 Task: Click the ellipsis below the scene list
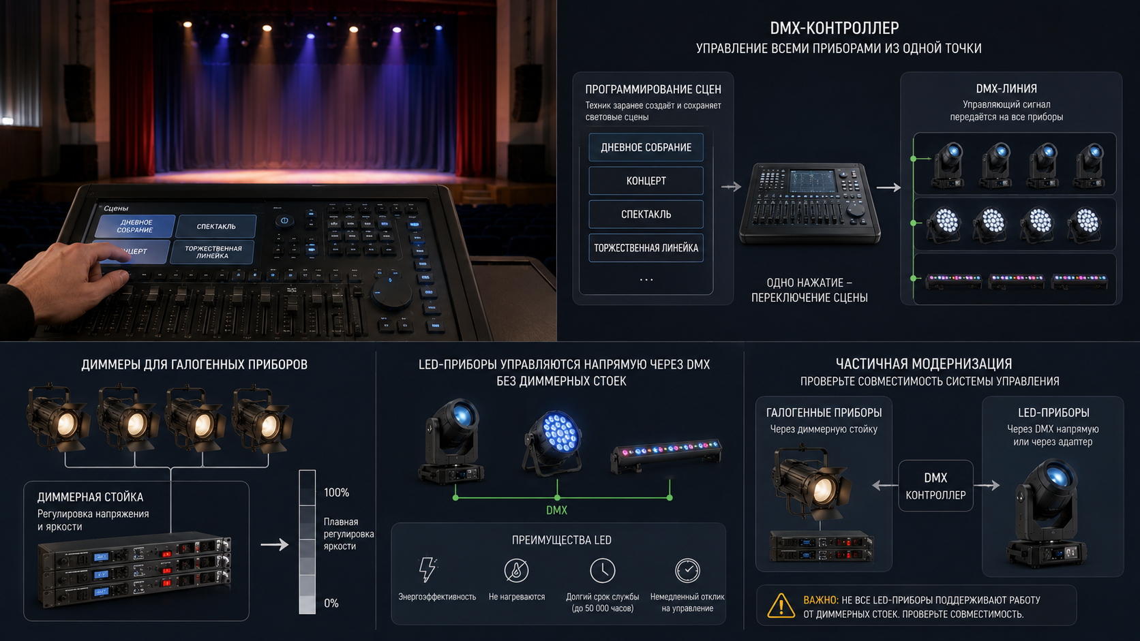point(646,279)
